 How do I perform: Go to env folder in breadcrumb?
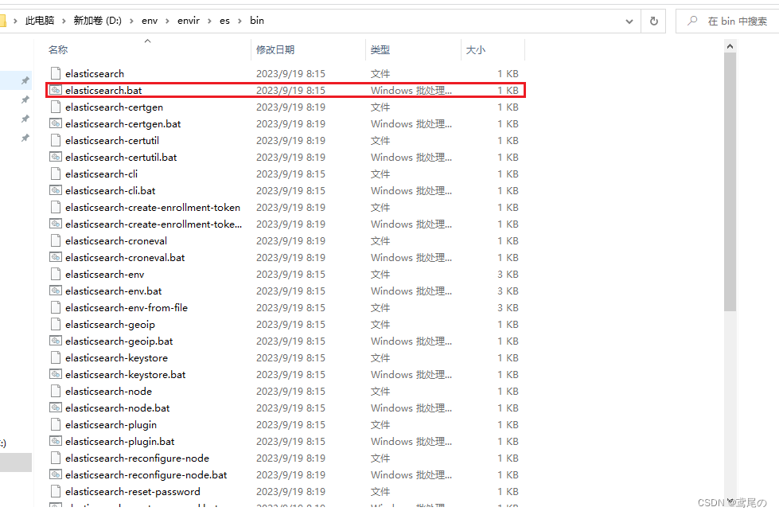click(150, 21)
